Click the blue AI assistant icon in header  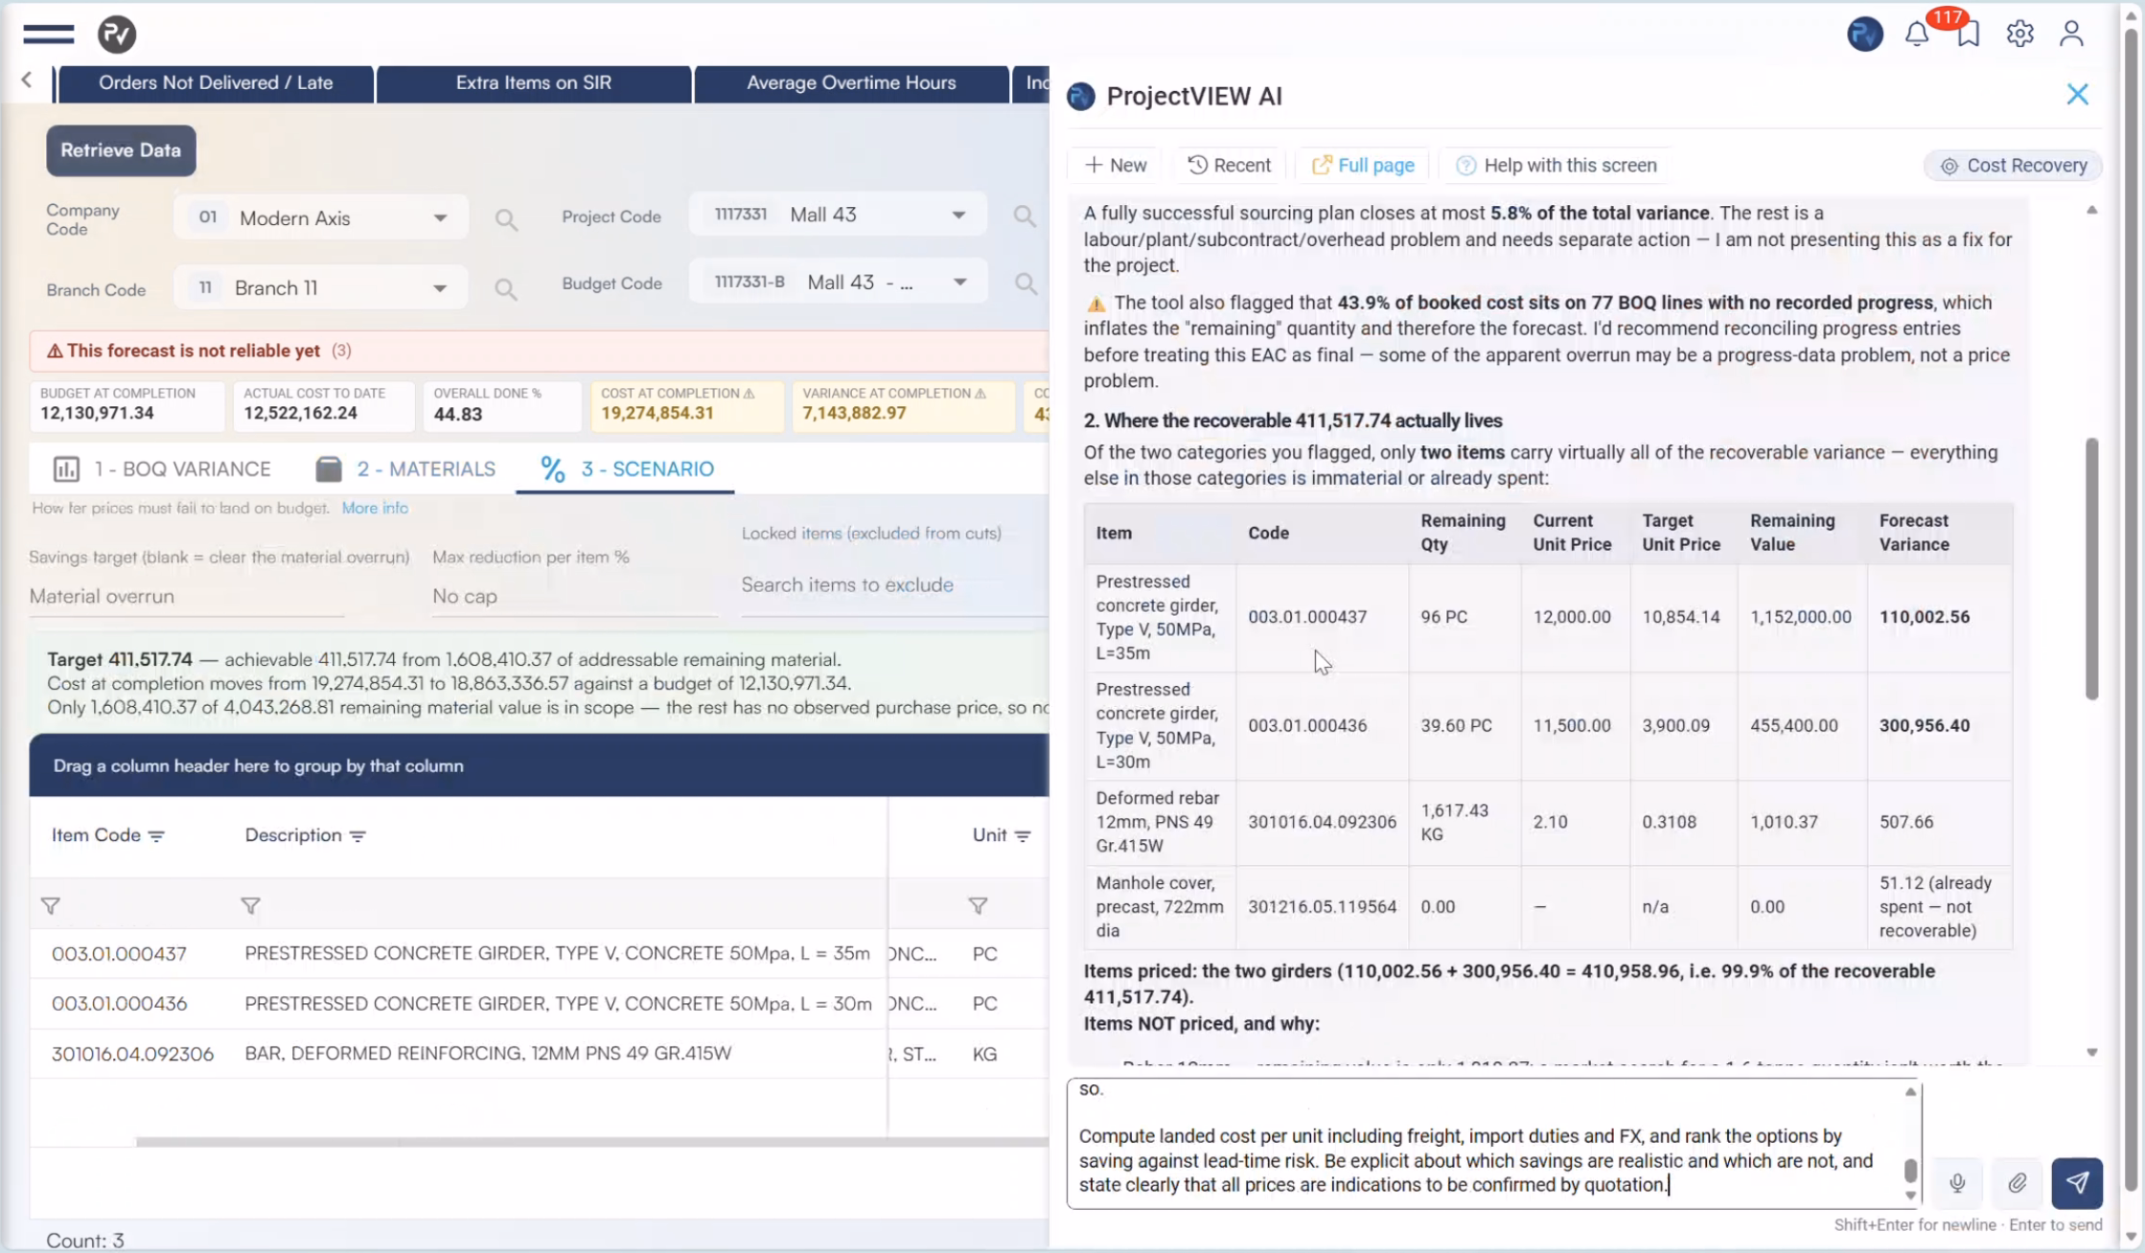[1864, 34]
